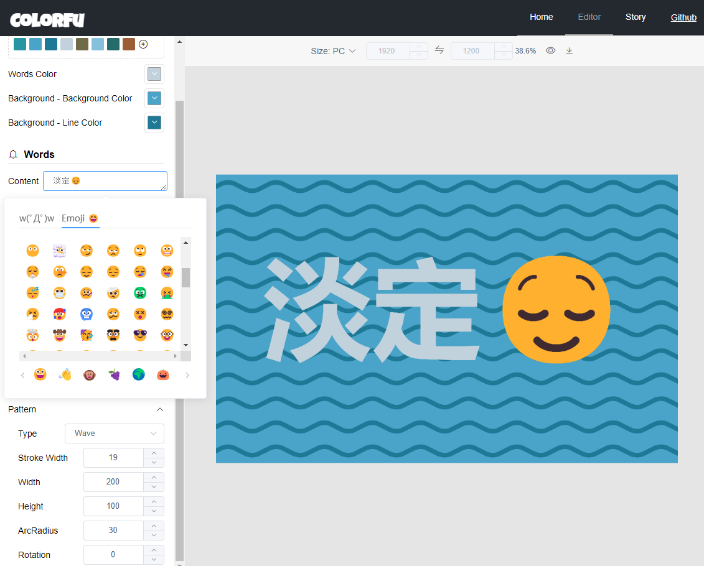Pick the exploding head emoji
The width and height of the screenshot is (704, 566).
32,335
